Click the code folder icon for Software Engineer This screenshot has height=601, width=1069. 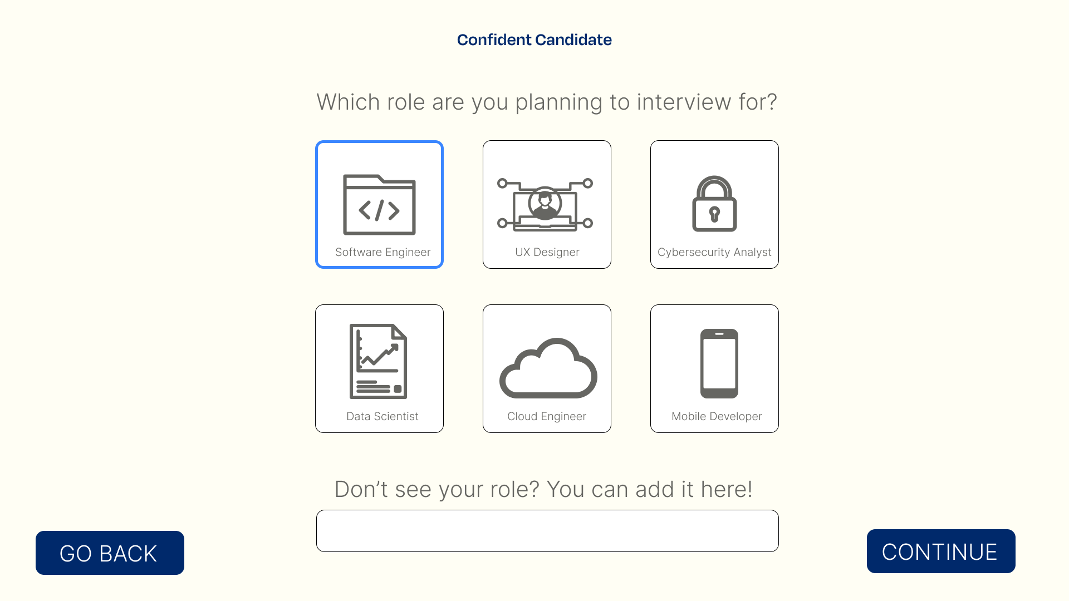379,205
